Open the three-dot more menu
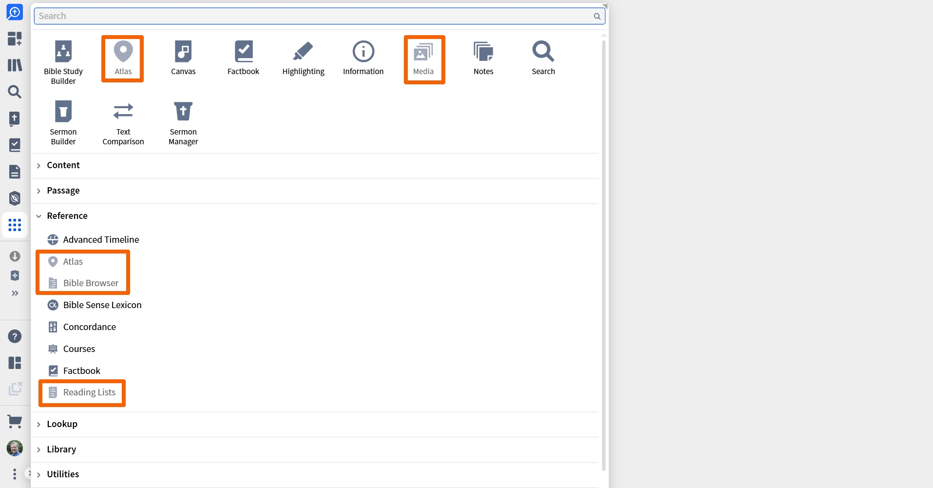Image resolution: width=933 pixels, height=488 pixels. (15, 474)
